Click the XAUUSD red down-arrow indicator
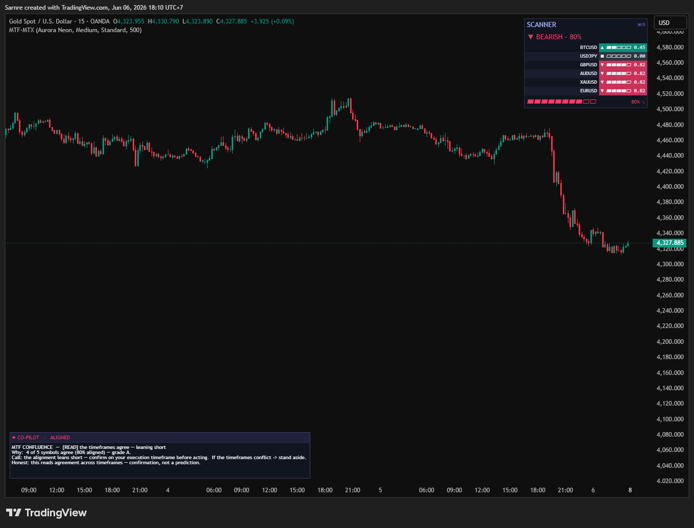Screen dimensions: 694x528 point(602,82)
